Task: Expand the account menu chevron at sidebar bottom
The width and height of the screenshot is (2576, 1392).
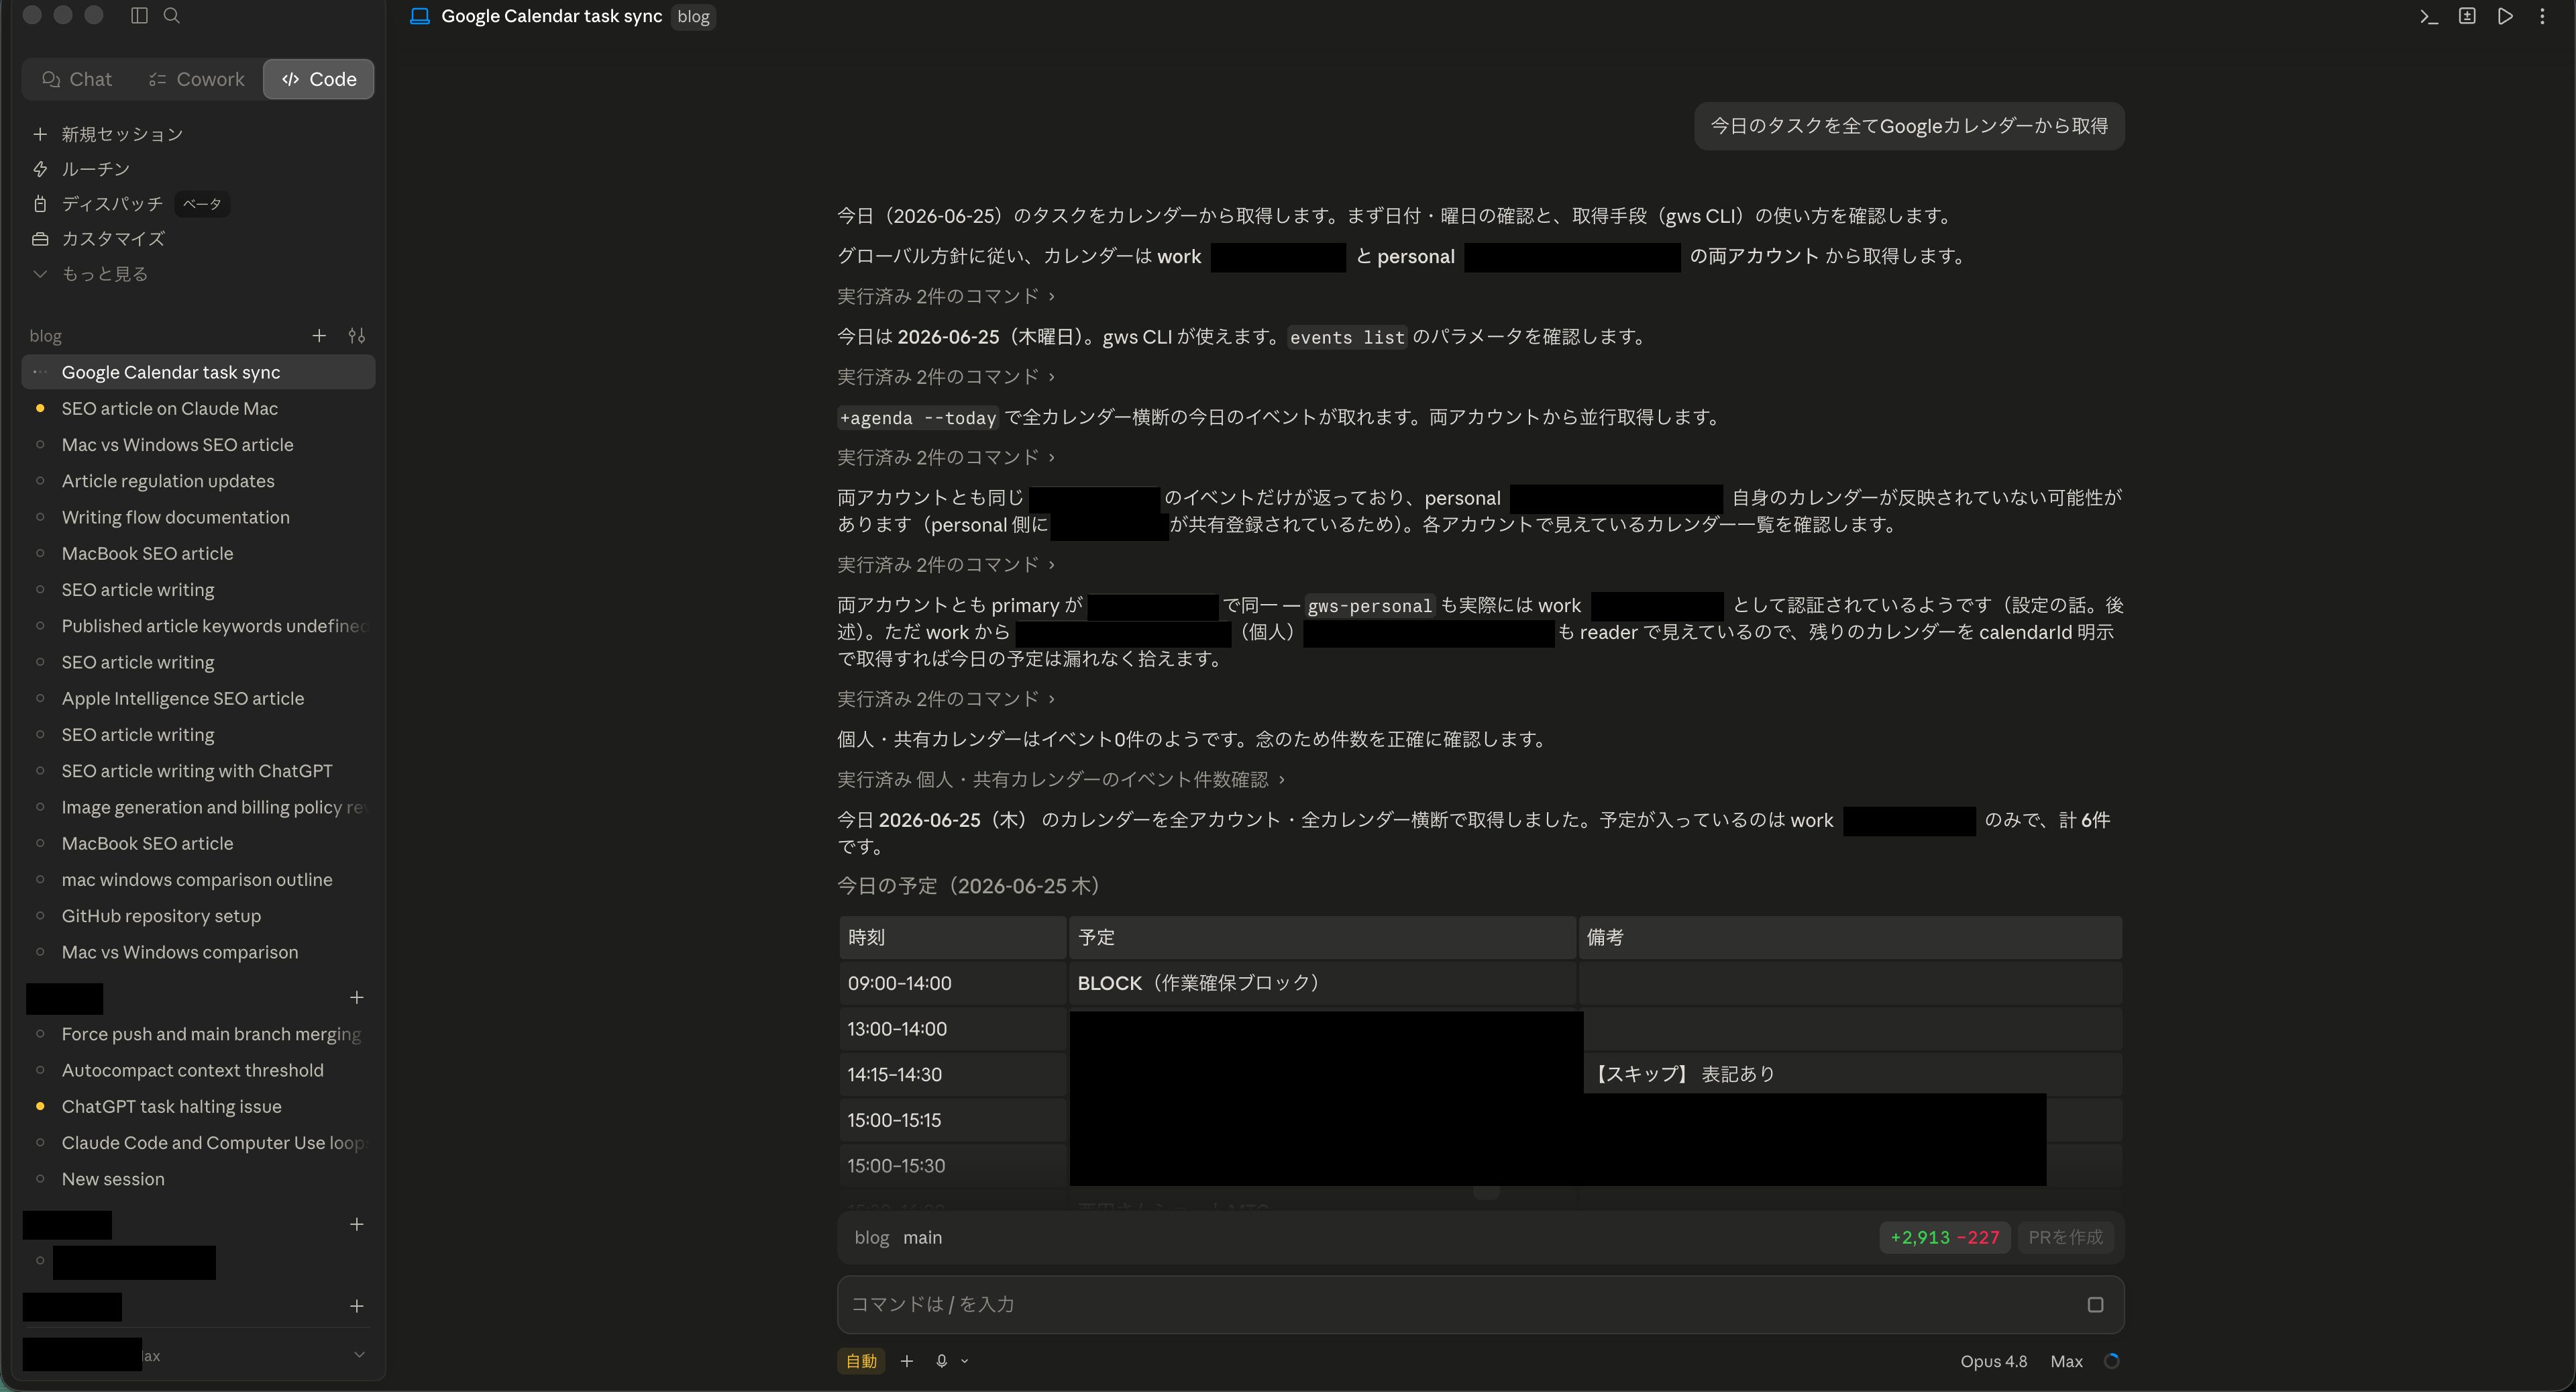Action: [359, 1355]
